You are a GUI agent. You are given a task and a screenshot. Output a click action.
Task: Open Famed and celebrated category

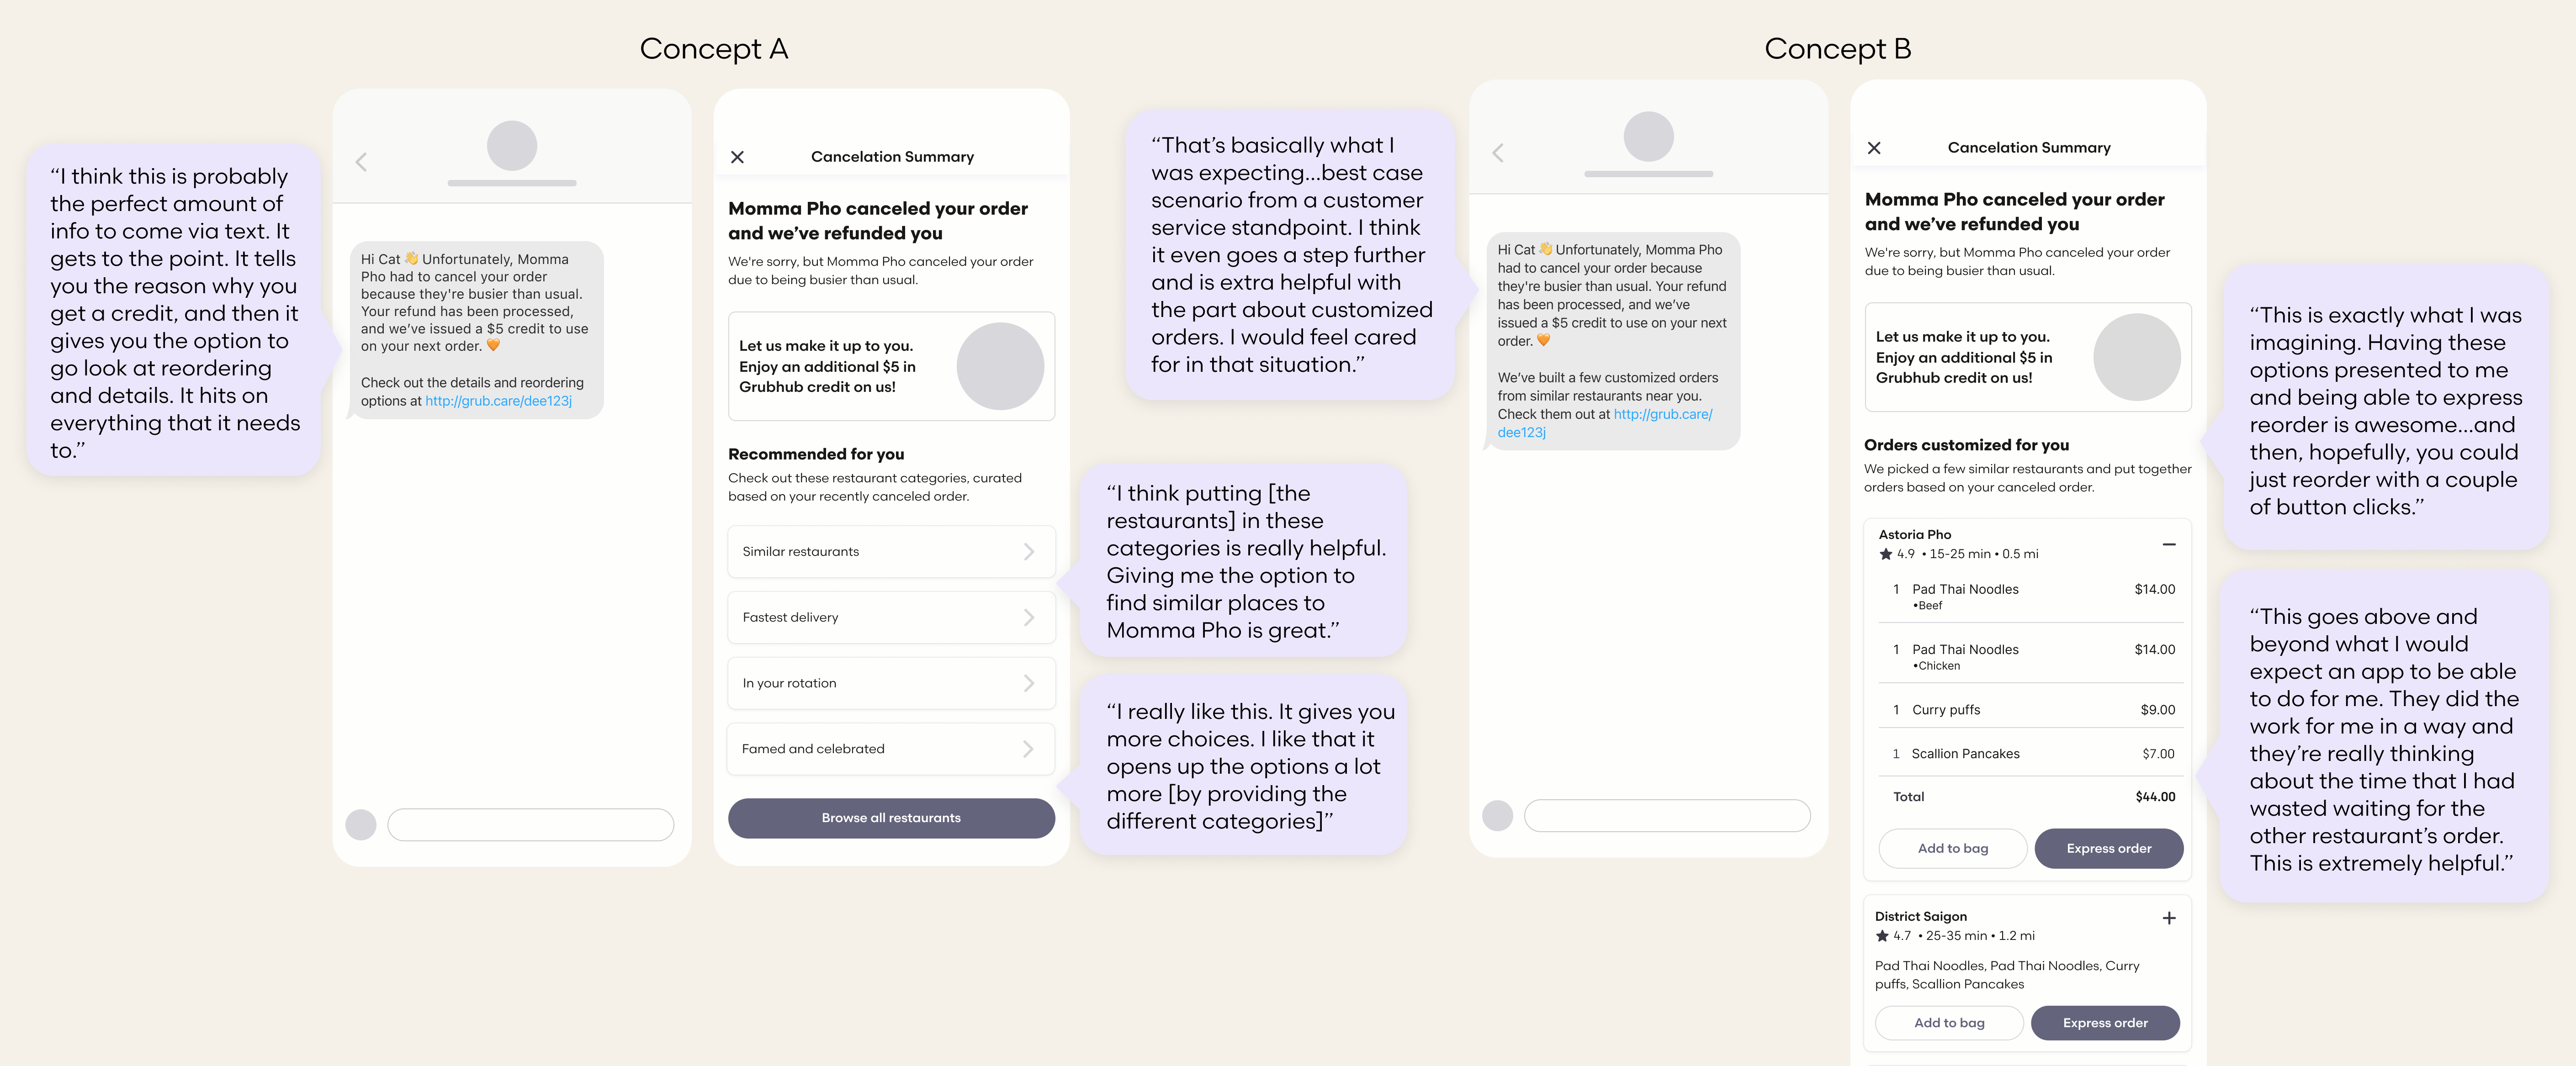tap(890, 749)
